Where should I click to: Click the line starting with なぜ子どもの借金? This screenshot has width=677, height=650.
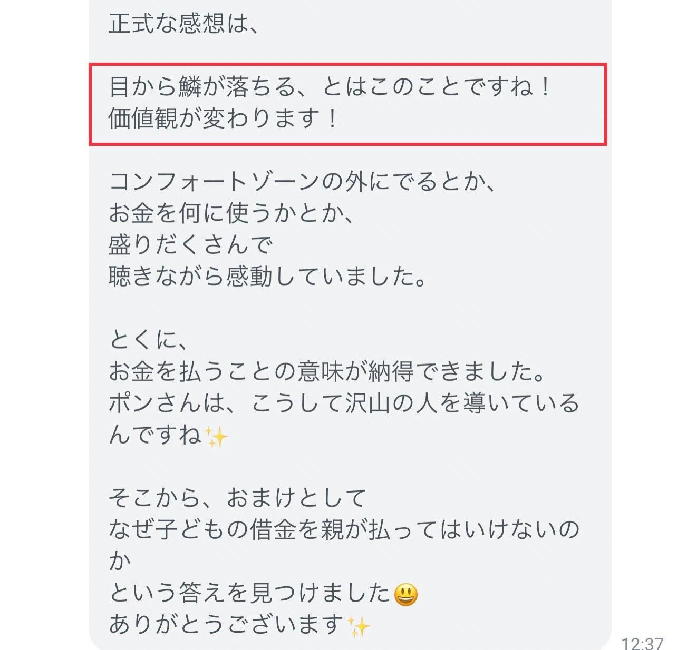click(x=344, y=530)
